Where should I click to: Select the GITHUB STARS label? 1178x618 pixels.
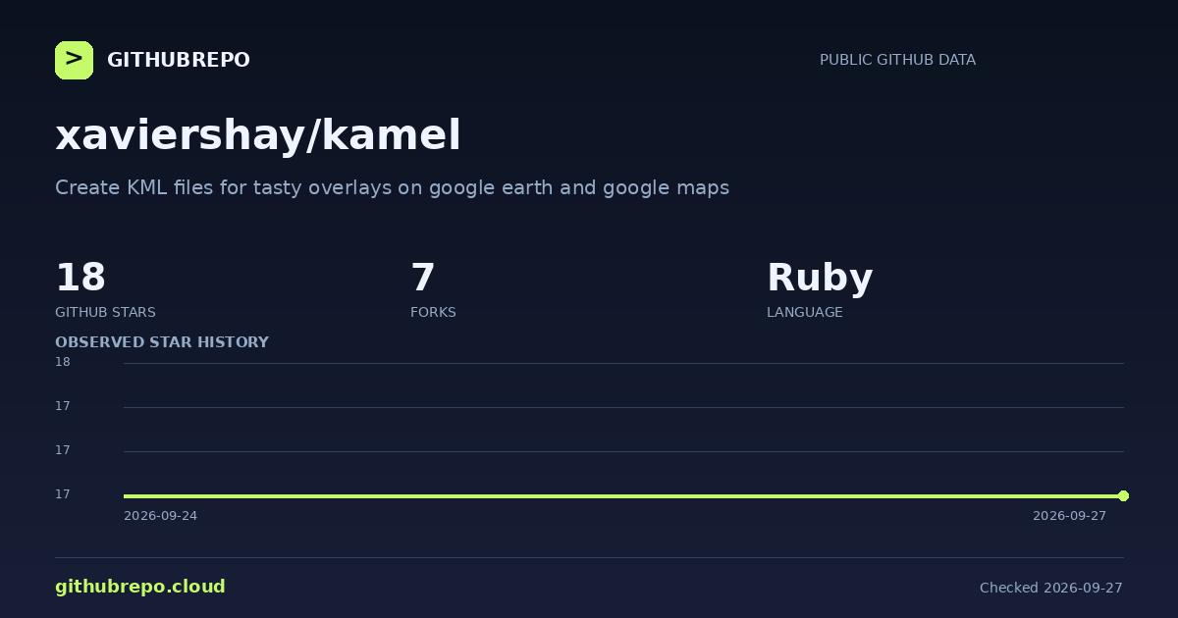click(105, 312)
